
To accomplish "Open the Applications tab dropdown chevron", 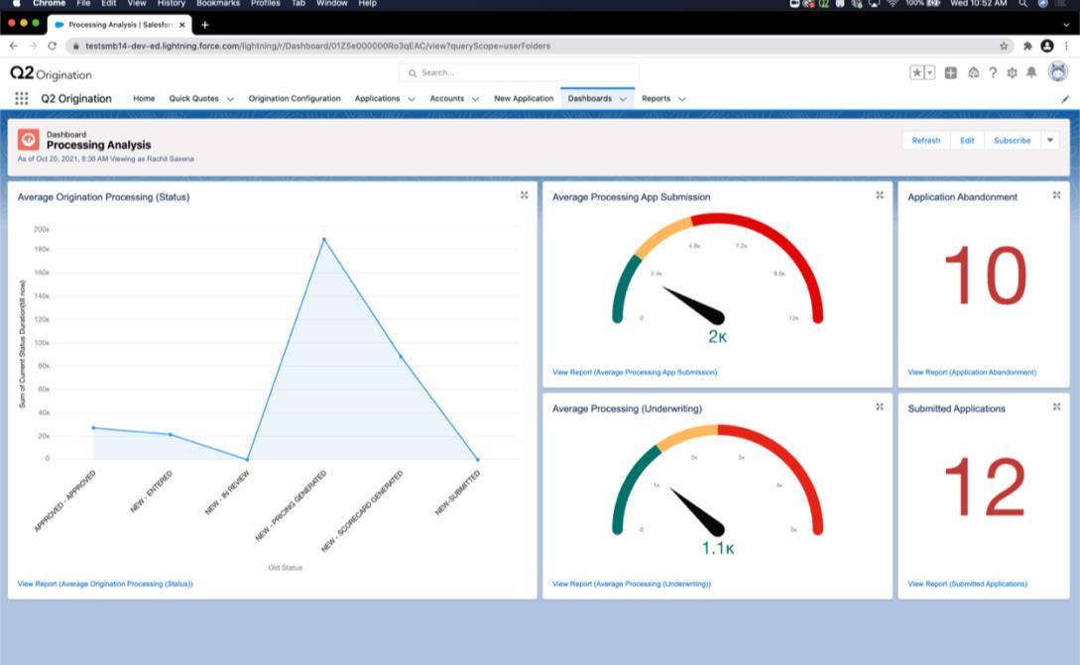I will click(x=412, y=99).
